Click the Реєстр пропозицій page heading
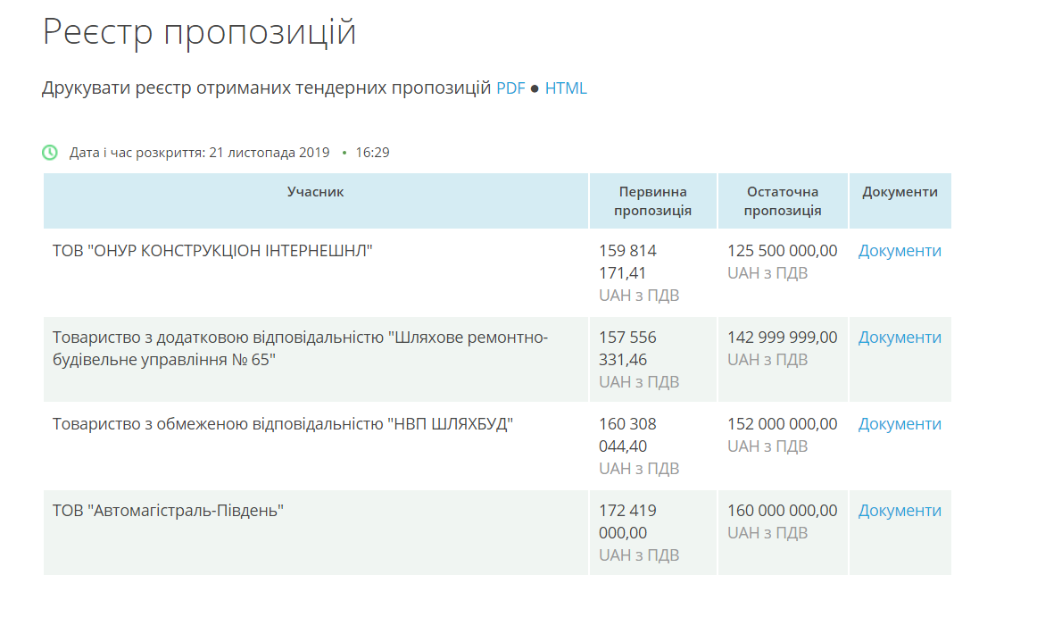Image resolution: width=1037 pixels, height=617 pixels. point(199,32)
